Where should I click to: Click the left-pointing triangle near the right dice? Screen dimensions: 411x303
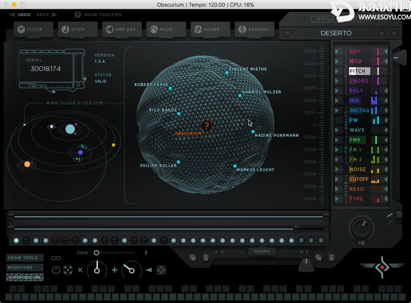tap(149, 270)
